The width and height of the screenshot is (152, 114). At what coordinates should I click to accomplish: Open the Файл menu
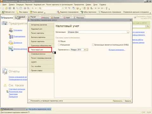coord(4,5)
